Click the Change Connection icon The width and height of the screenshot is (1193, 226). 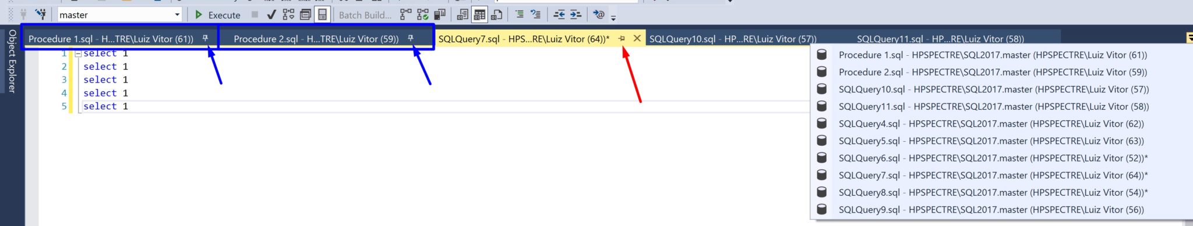[40, 14]
